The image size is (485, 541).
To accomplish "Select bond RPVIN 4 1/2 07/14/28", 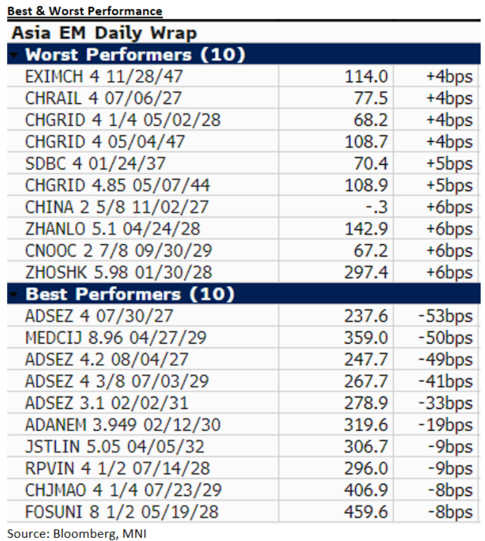I will 118,468.
